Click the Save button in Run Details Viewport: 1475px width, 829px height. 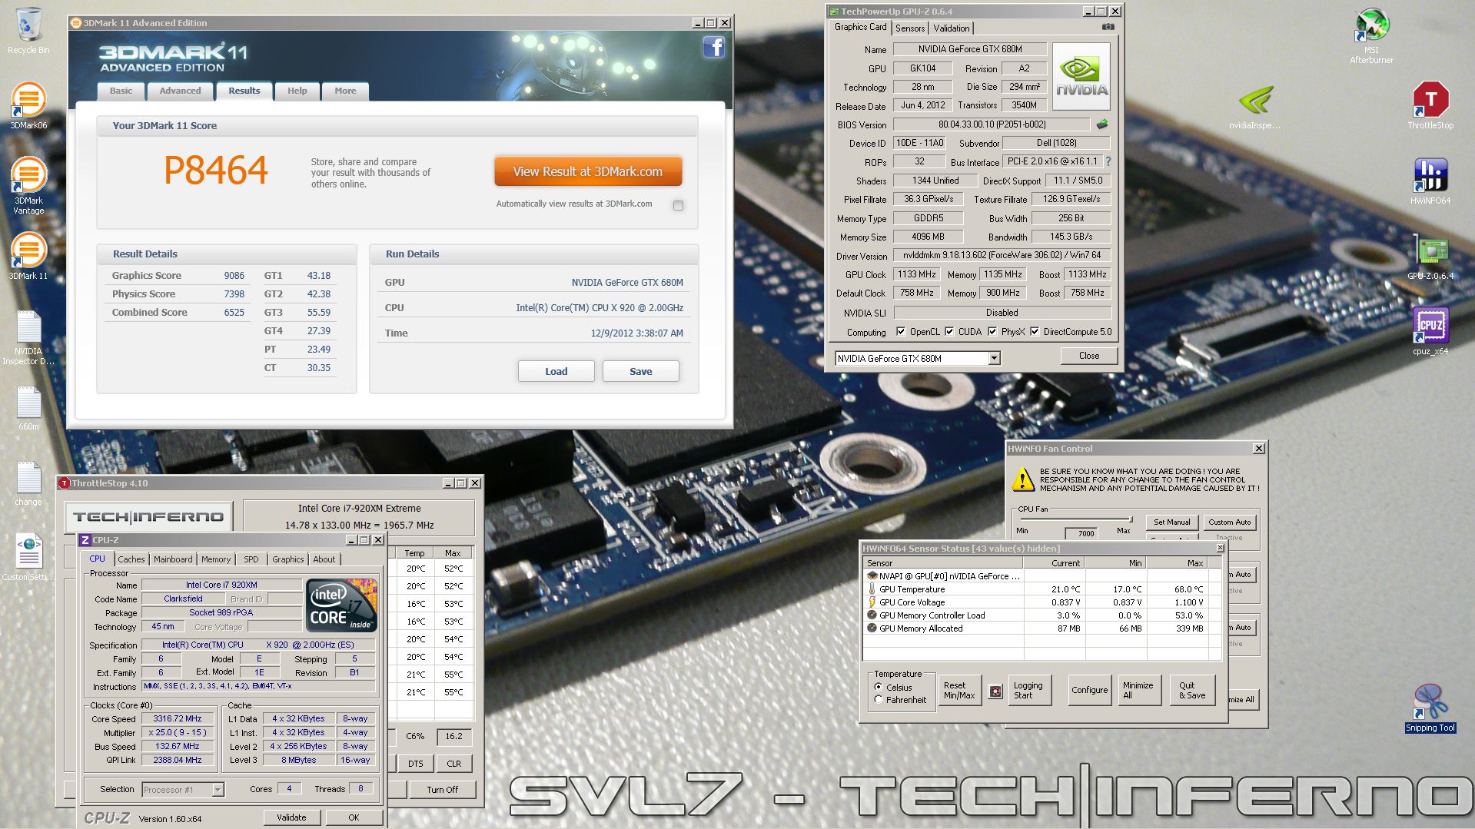tap(640, 371)
